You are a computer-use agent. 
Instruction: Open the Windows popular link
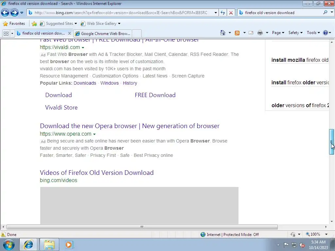[109, 83]
